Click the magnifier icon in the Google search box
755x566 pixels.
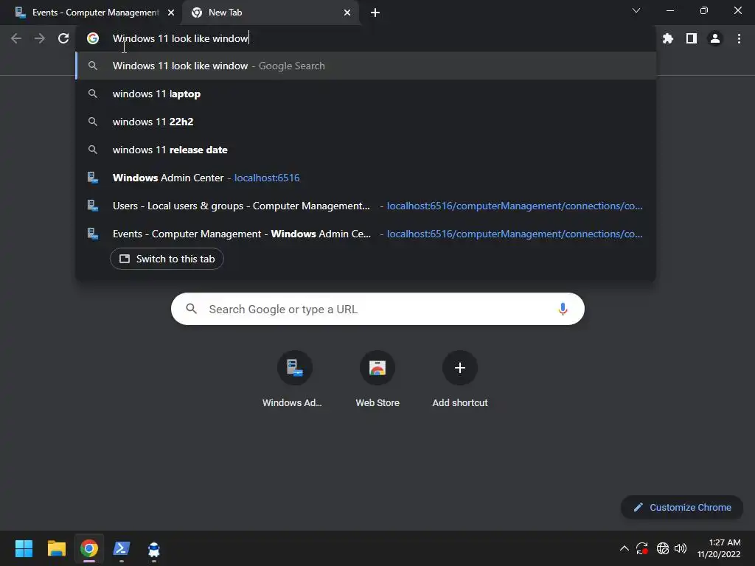(192, 309)
